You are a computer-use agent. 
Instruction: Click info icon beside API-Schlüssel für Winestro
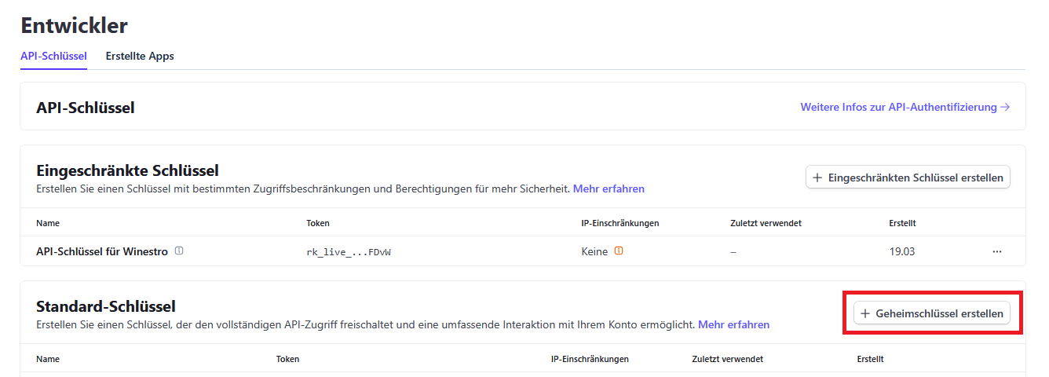coord(179,251)
